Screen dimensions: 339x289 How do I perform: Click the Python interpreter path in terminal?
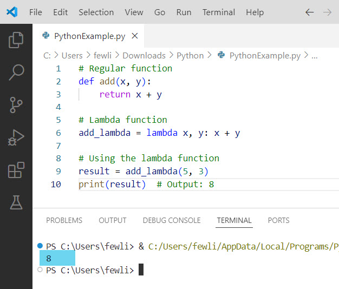[243, 246]
